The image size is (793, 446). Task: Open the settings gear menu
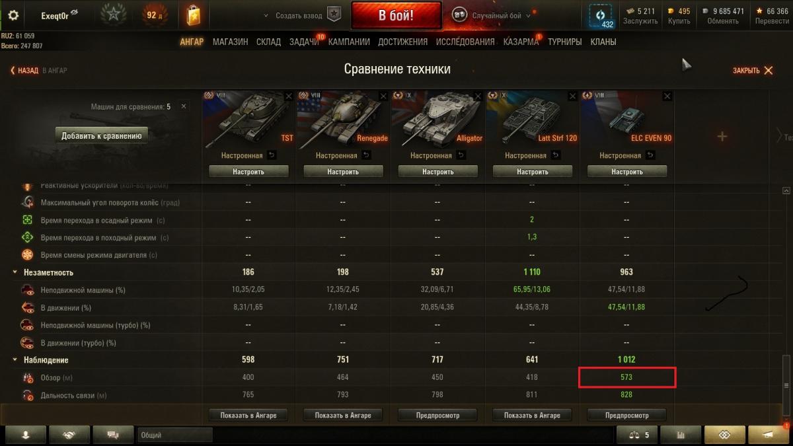[x=13, y=15]
